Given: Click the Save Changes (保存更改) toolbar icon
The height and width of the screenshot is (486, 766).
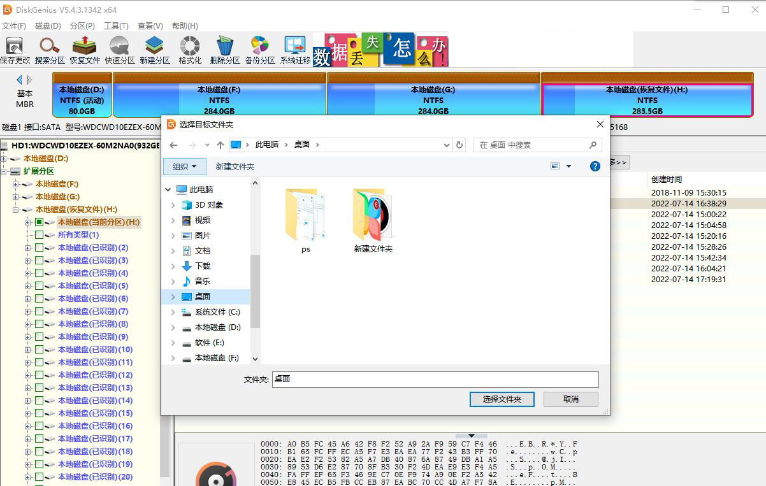Looking at the screenshot, I should tap(15, 50).
